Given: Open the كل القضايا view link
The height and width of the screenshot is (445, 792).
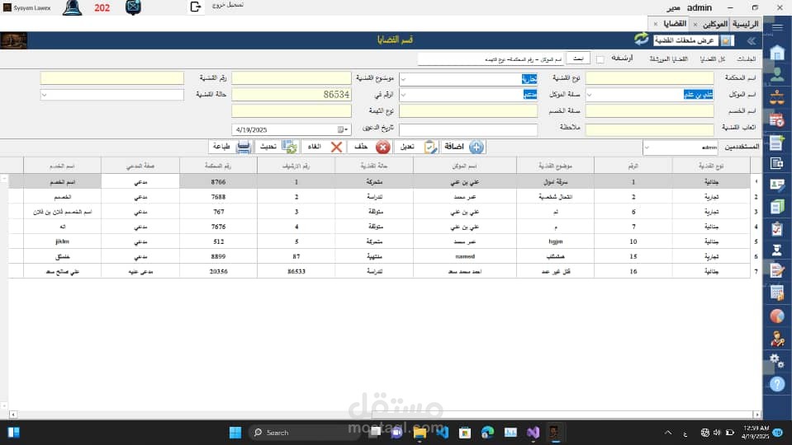Looking at the screenshot, I should click(x=712, y=59).
